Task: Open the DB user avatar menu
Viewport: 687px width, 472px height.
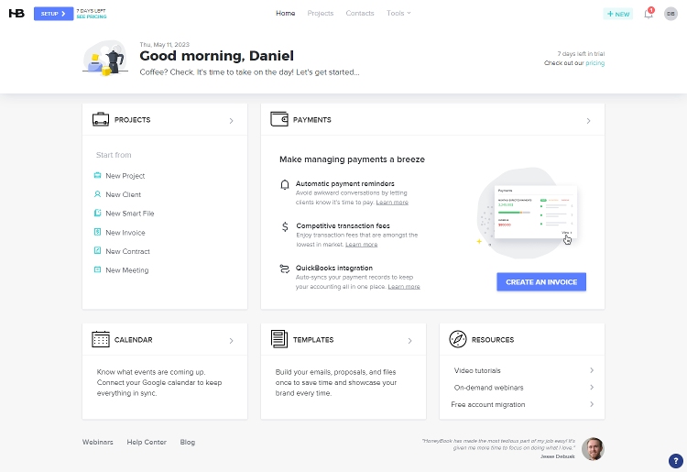Action: (671, 14)
